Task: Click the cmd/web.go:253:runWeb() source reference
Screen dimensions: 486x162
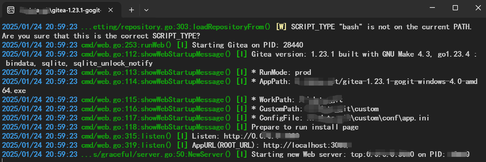Action: tap(126, 45)
